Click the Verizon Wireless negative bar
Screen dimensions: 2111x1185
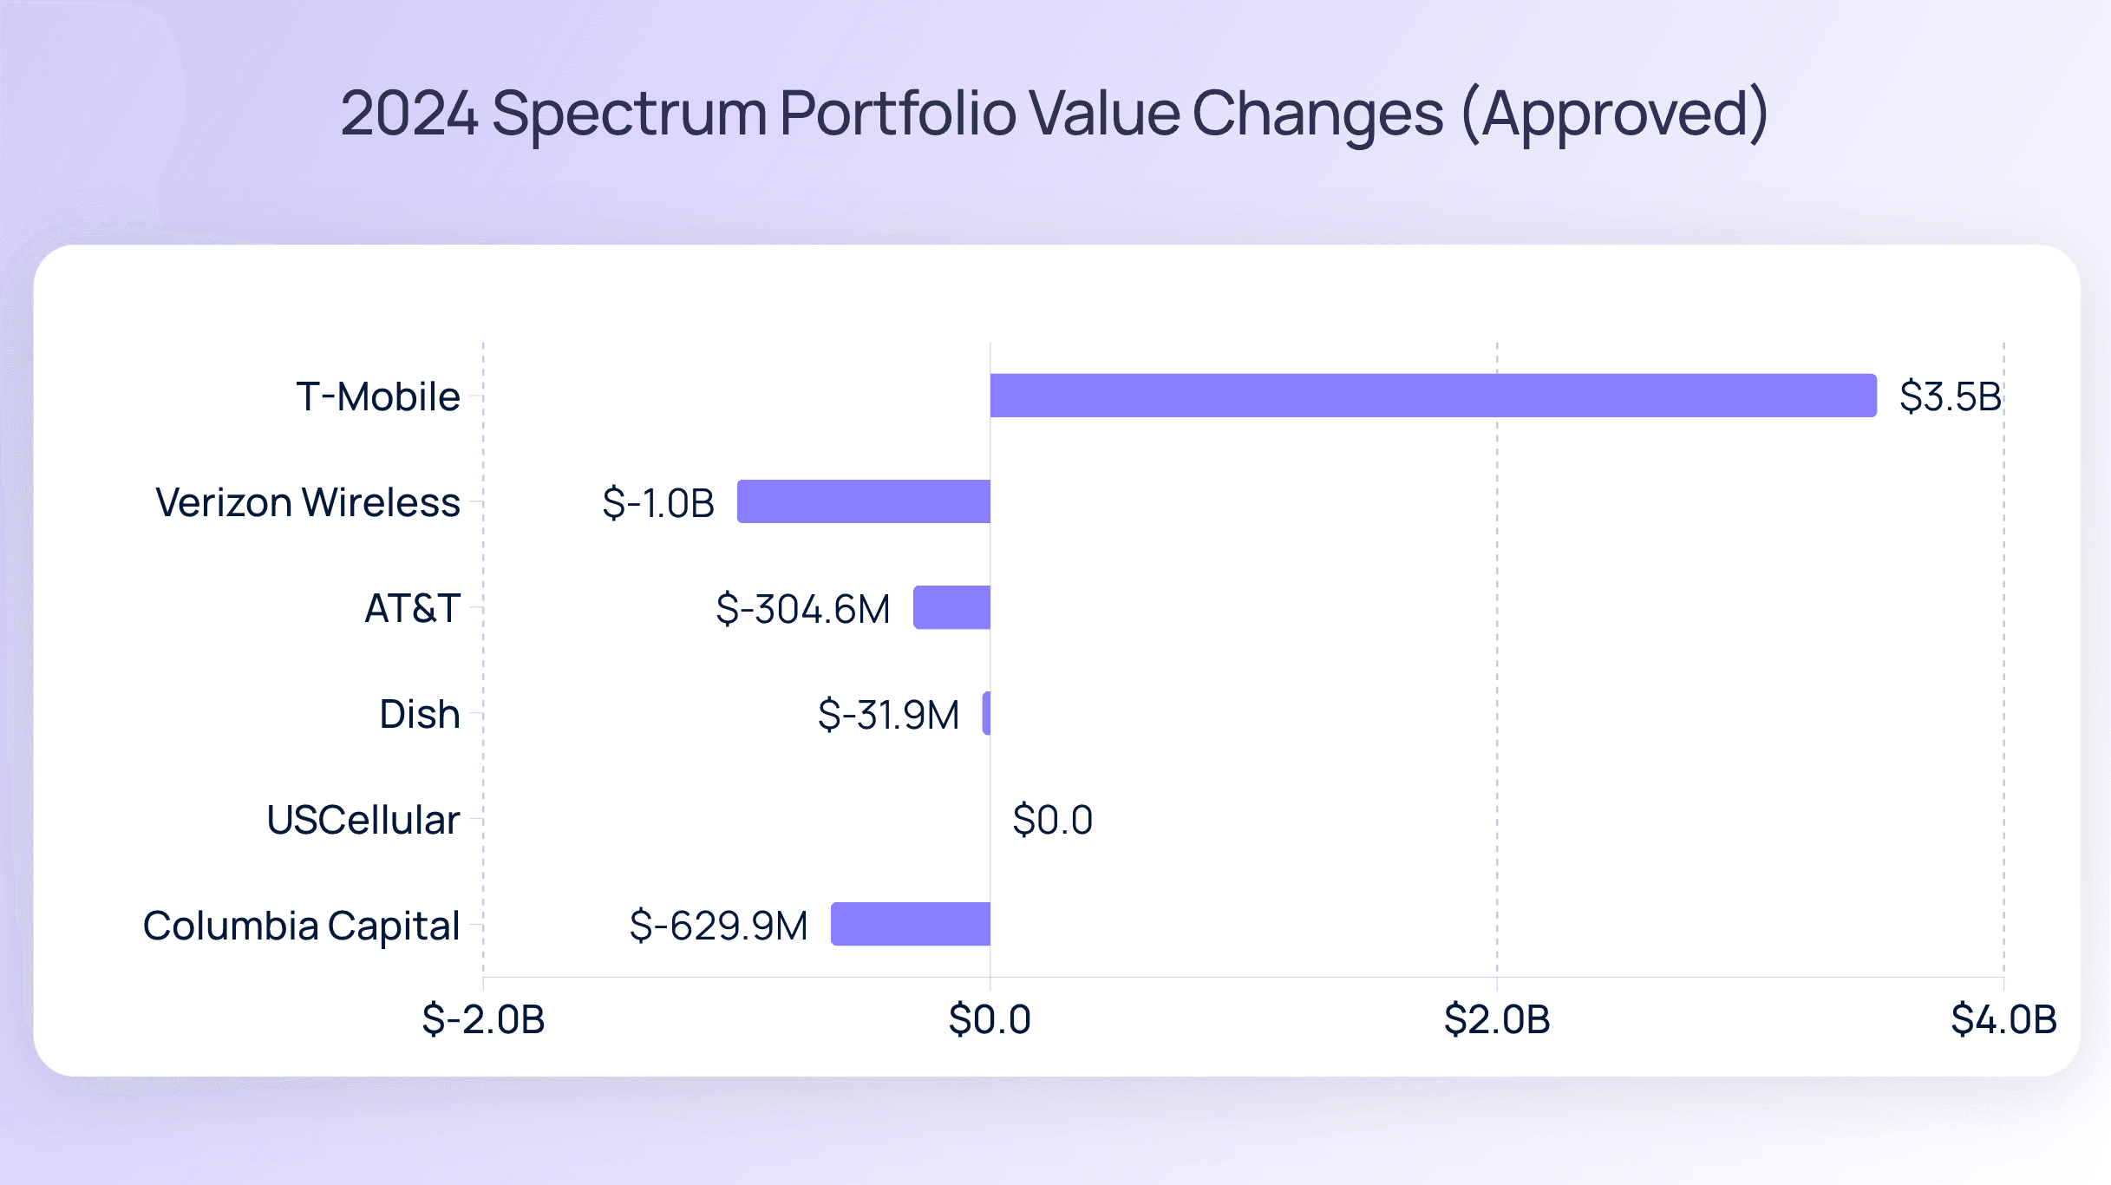(x=863, y=501)
